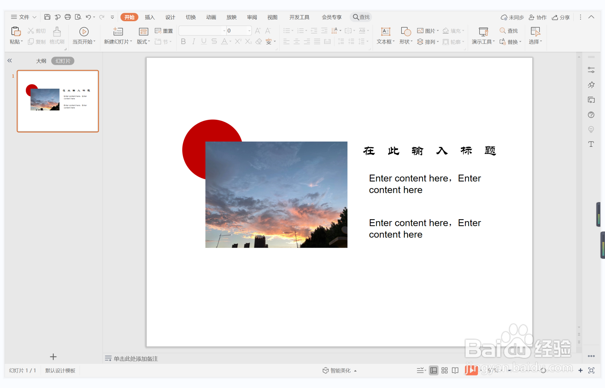
Task: Start slideshow from current page
Action: (x=84, y=32)
